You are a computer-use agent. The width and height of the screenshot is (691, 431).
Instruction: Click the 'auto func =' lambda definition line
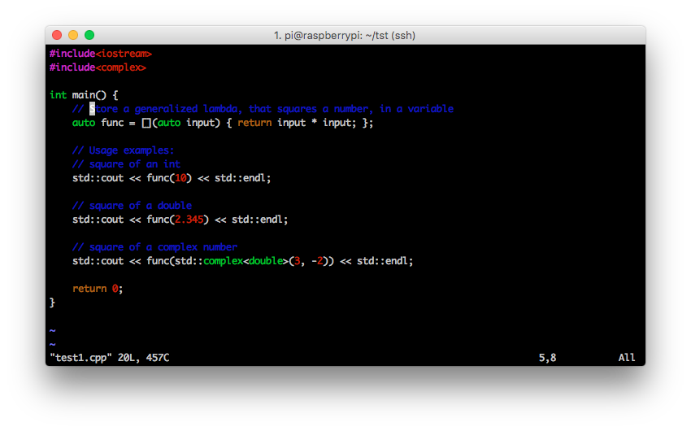[x=223, y=123]
